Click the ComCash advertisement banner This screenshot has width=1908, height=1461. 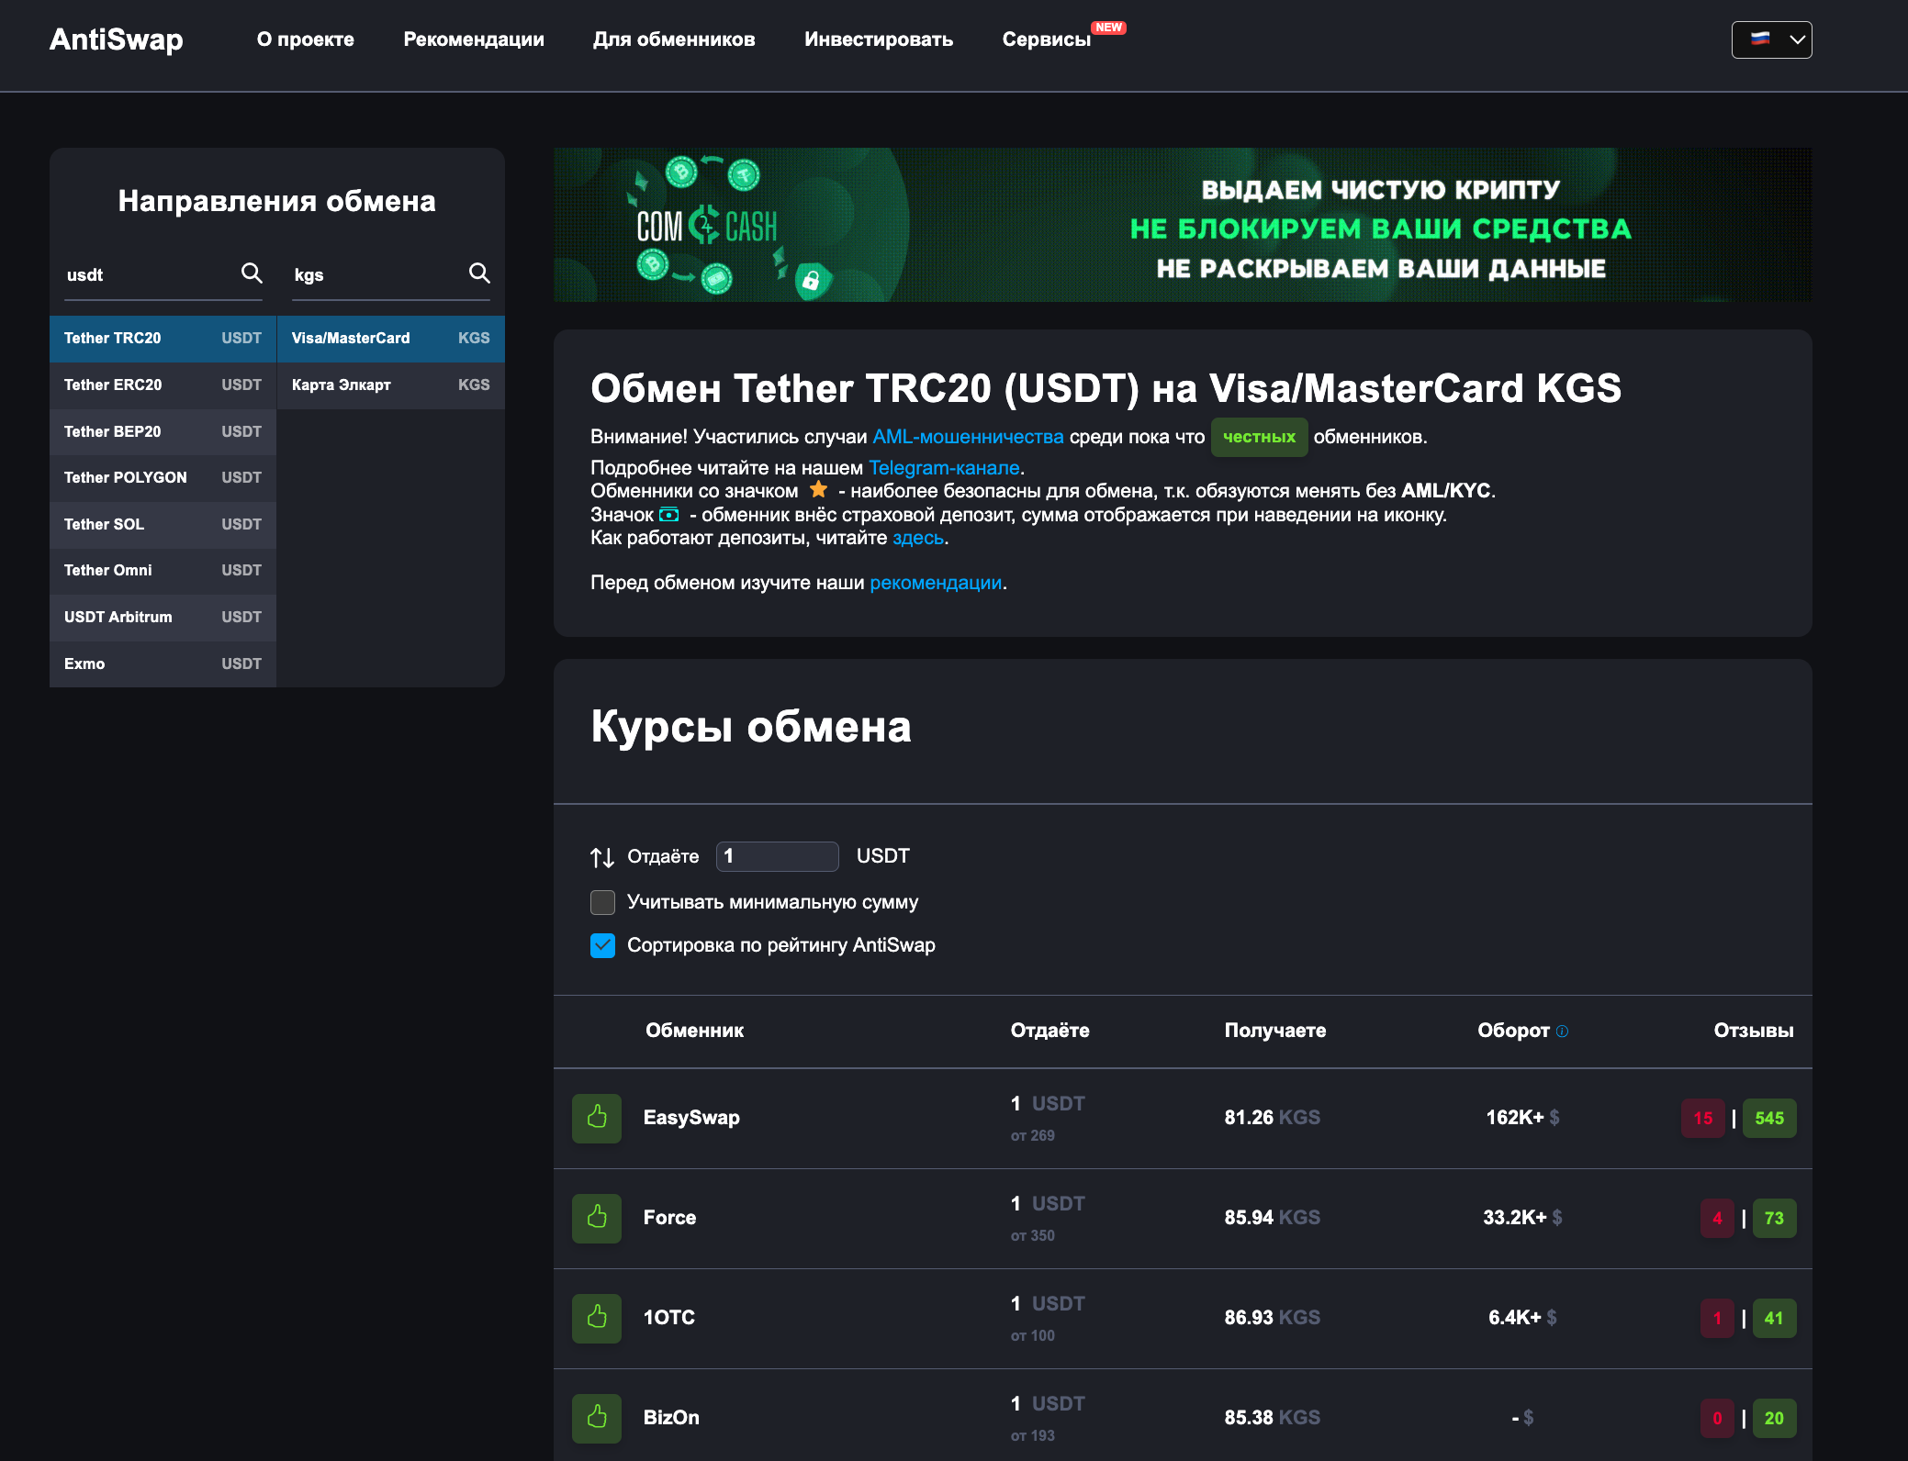point(1183,225)
